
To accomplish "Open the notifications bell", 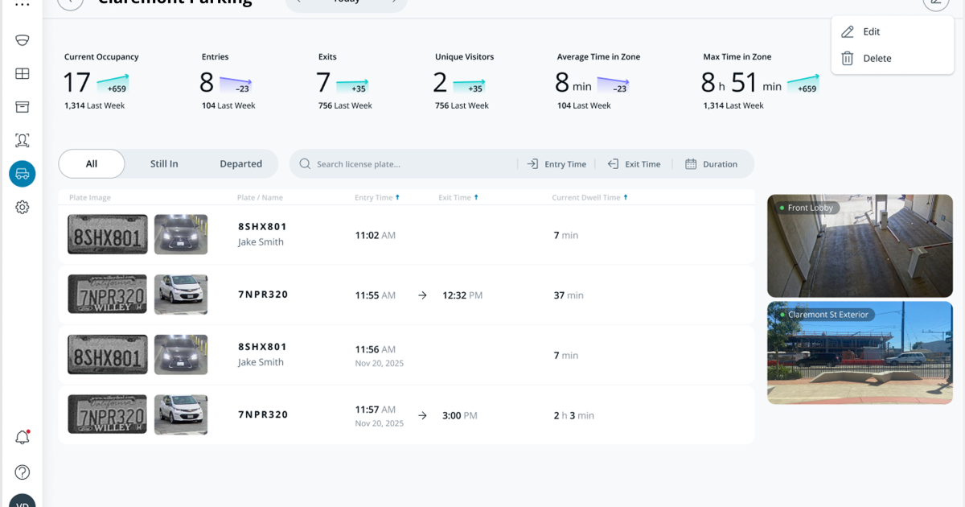I will 23,438.
